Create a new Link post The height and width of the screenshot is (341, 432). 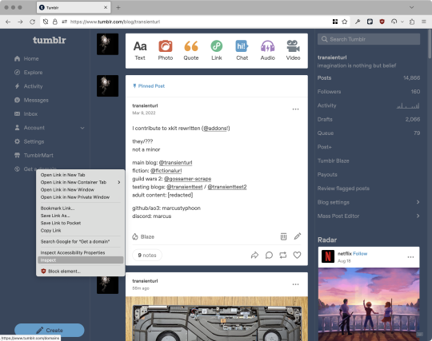(217, 50)
